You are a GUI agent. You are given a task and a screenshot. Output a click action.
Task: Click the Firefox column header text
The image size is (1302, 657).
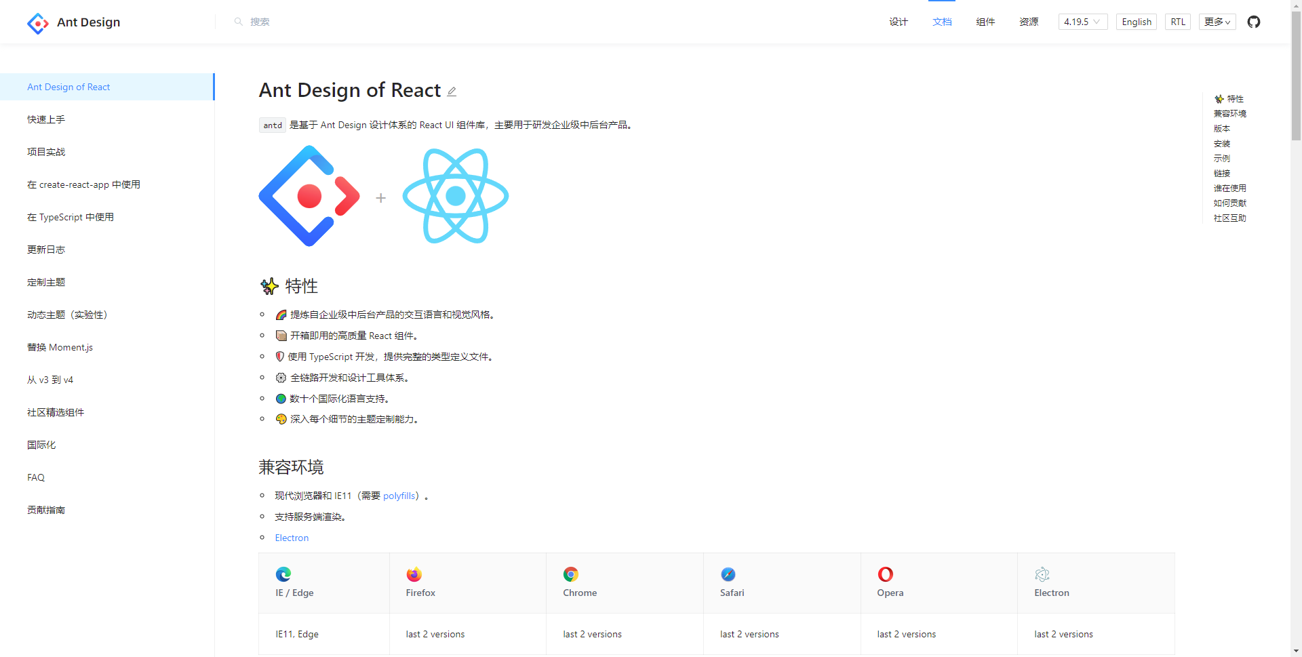tap(420, 593)
